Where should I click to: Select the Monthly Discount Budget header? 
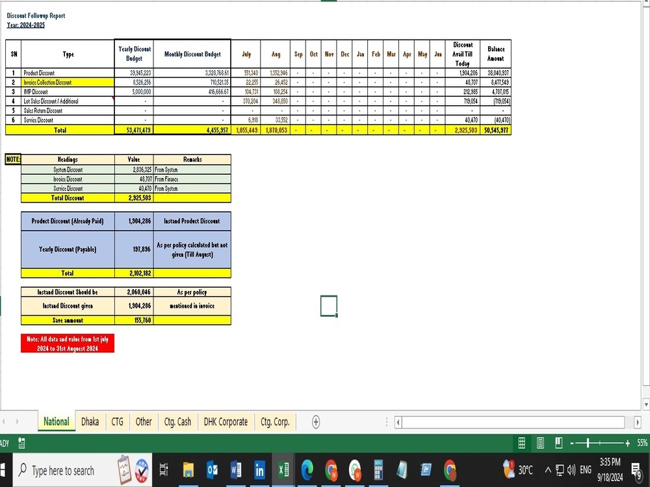192,54
